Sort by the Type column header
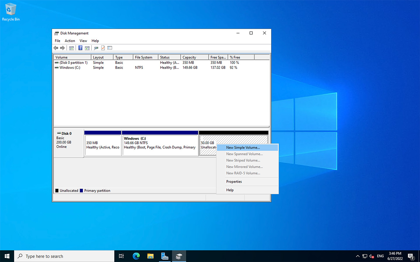 [x=123, y=57]
